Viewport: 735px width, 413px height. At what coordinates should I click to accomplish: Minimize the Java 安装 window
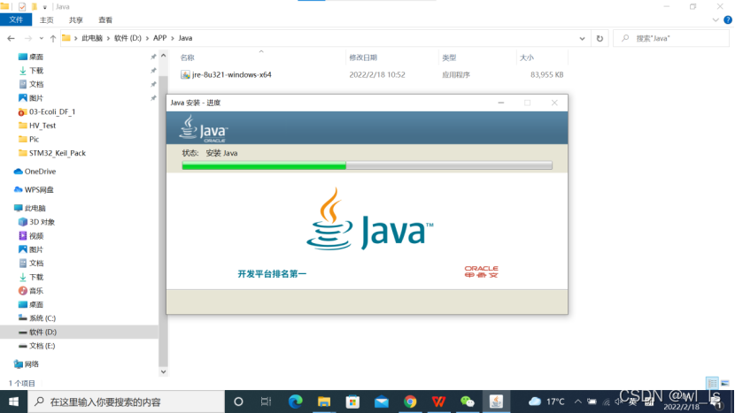(500, 103)
